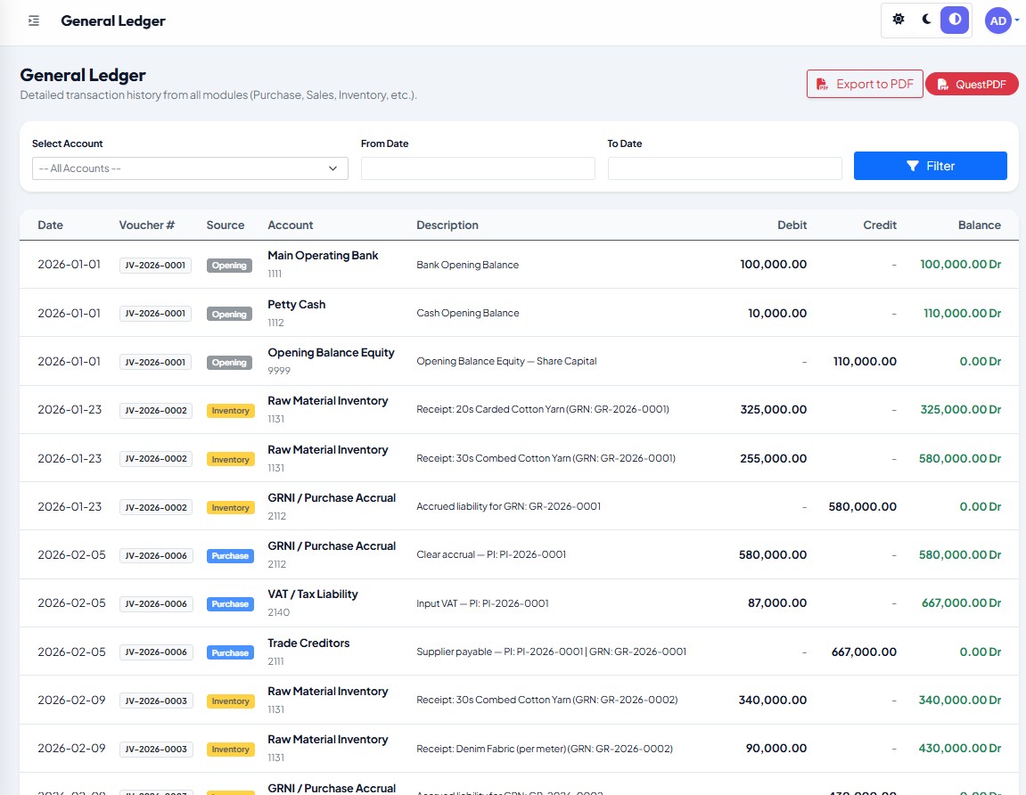Click the 100,000.00 Dr balance
Screen dimensions: 1026x795
[961, 265]
